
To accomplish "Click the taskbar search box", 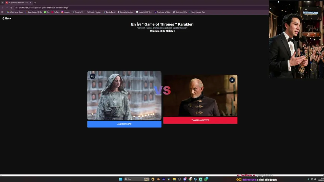I will click(x=137, y=179).
